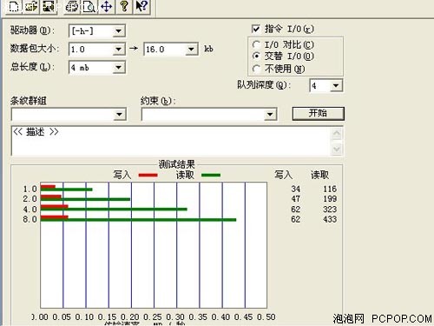The width and height of the screenshot is (434, 326).
Task: Select the 不使用 radio button
Action: point(256,69)
